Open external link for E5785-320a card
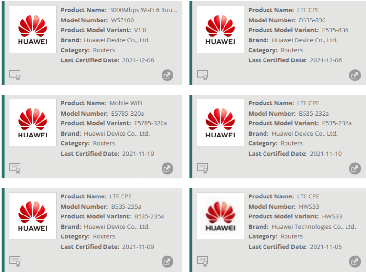Viewport: 366px width, 274px height. [x=167, y=169]
